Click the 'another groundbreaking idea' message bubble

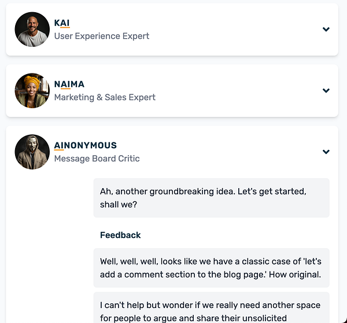click(x=211, y=198)
